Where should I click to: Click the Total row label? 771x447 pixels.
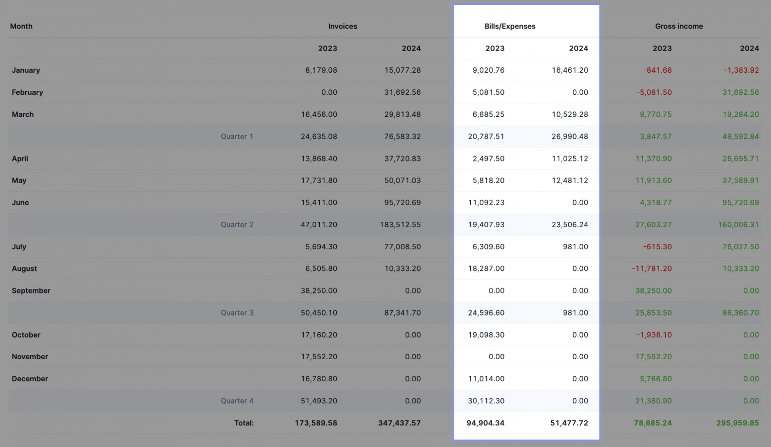click(244, 423)
